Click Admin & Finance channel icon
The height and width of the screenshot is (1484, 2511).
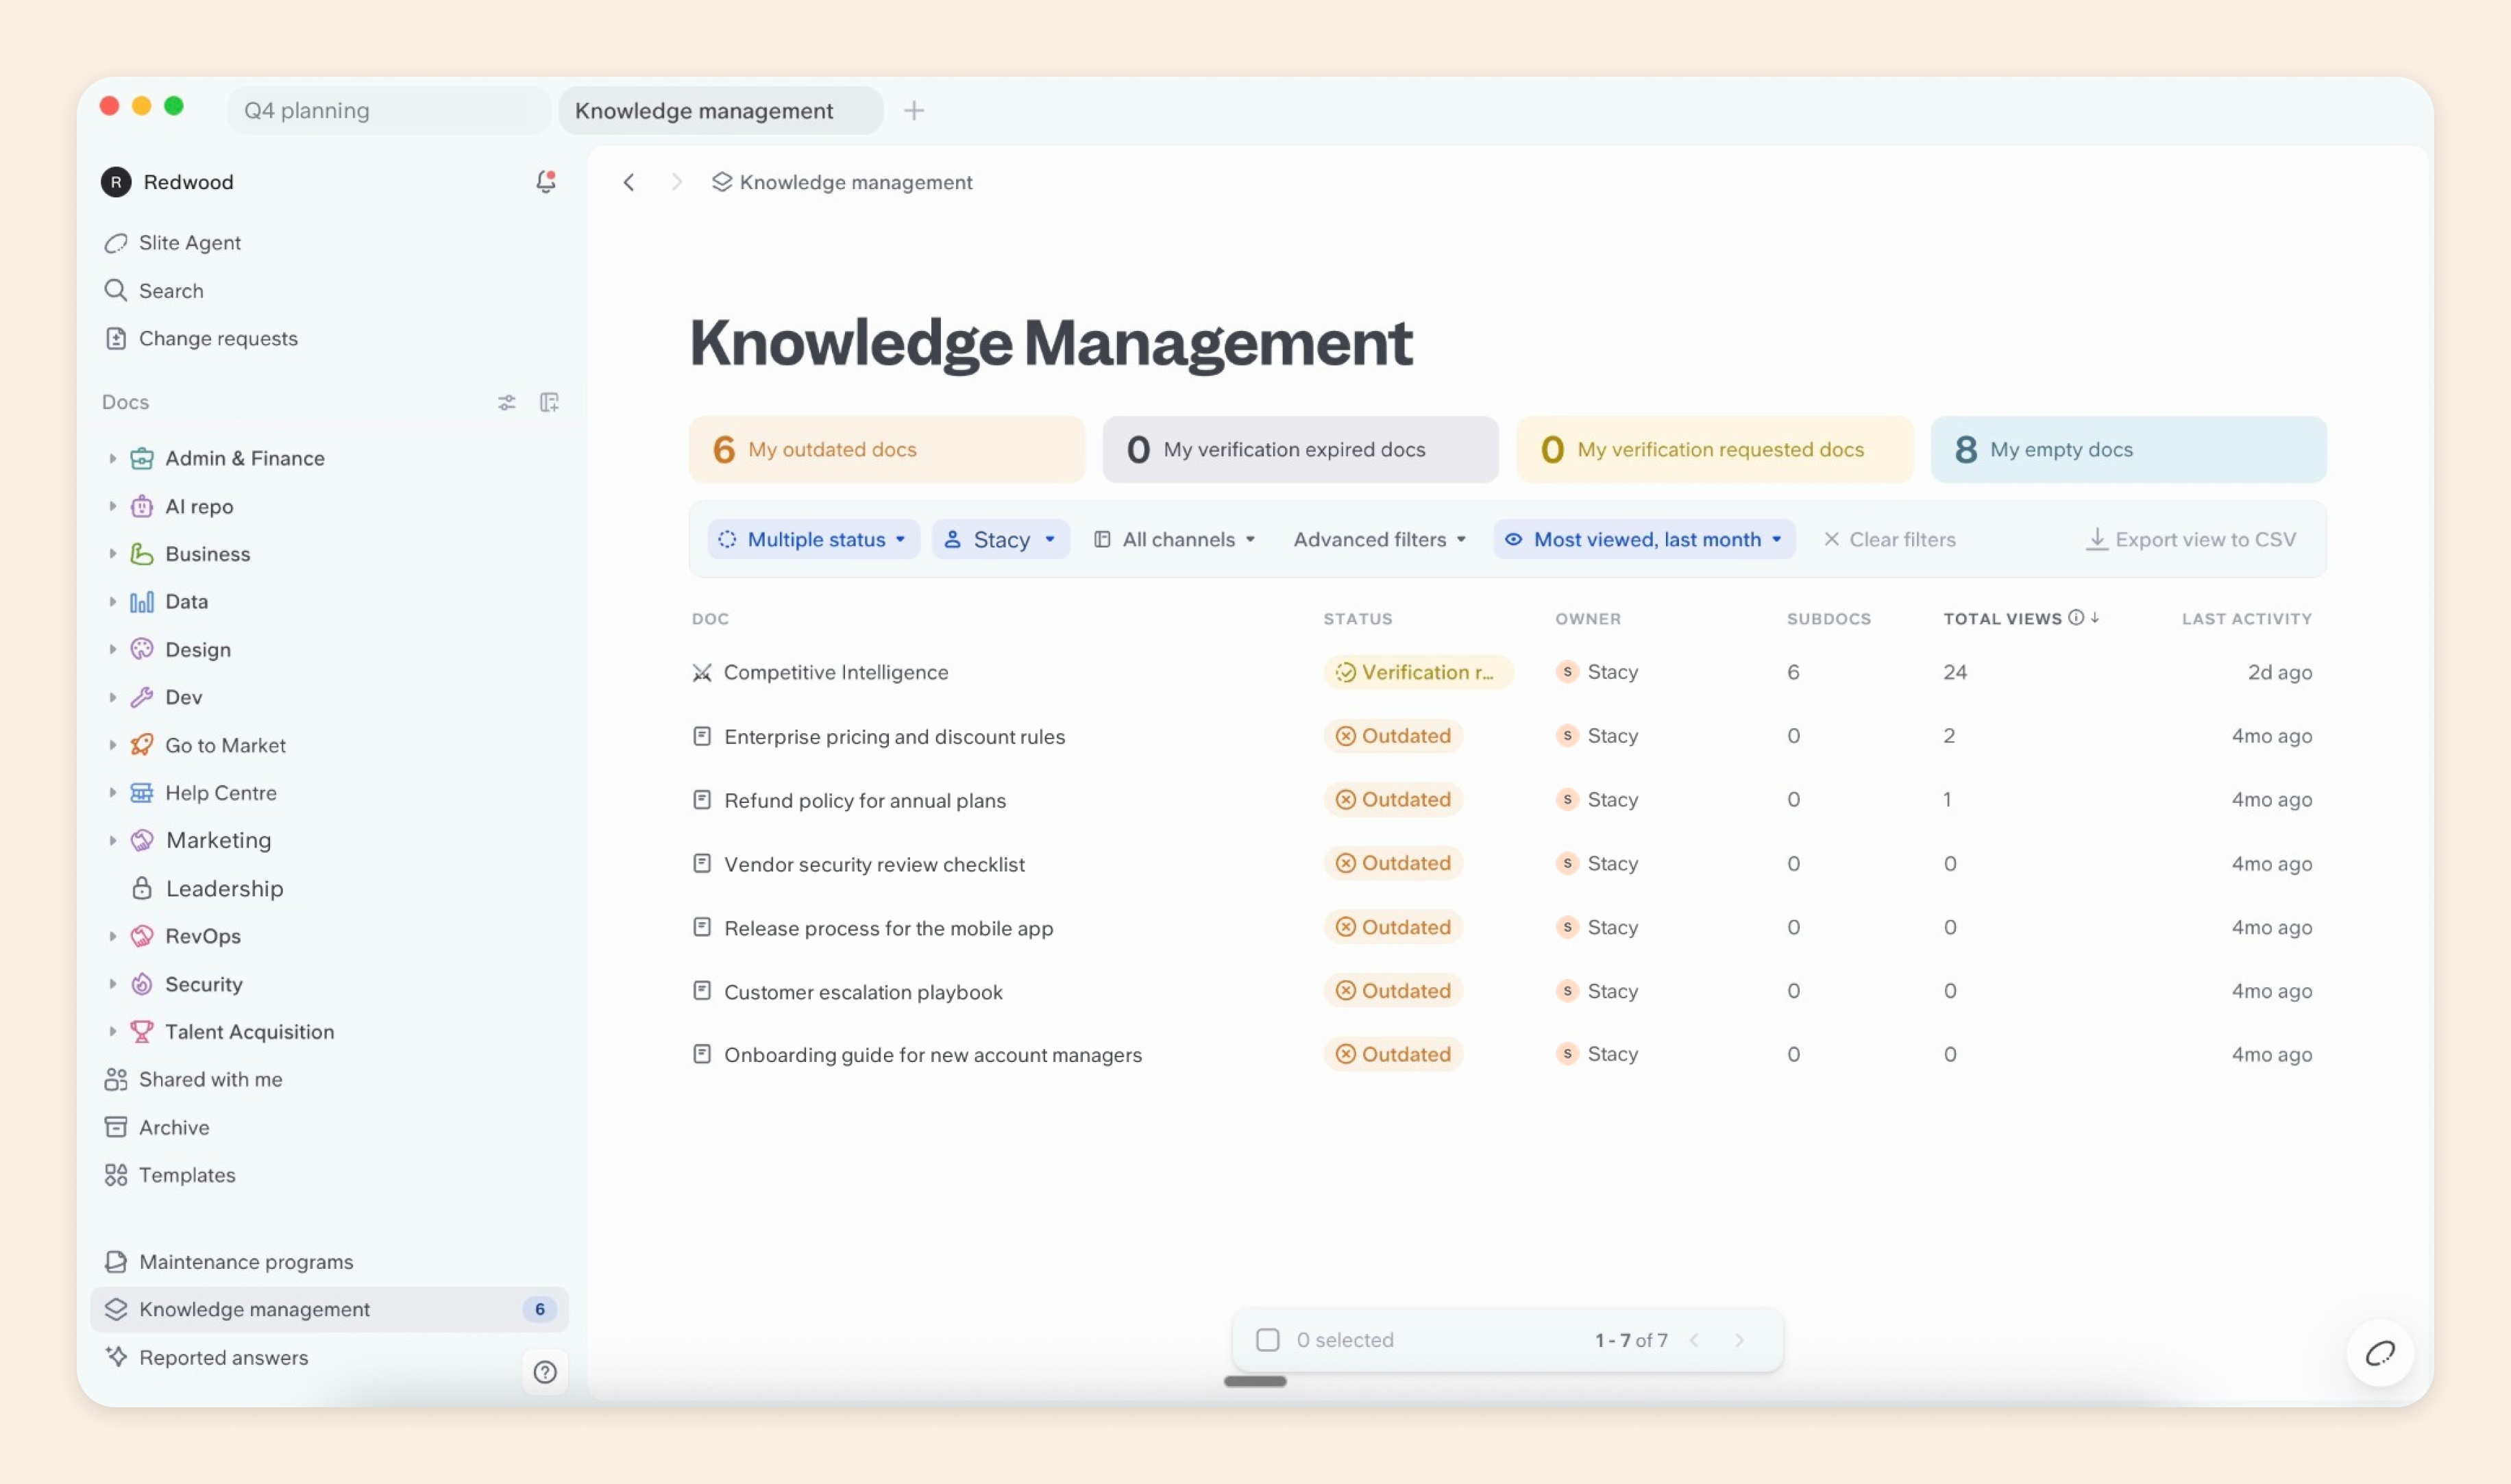(142, 458)
